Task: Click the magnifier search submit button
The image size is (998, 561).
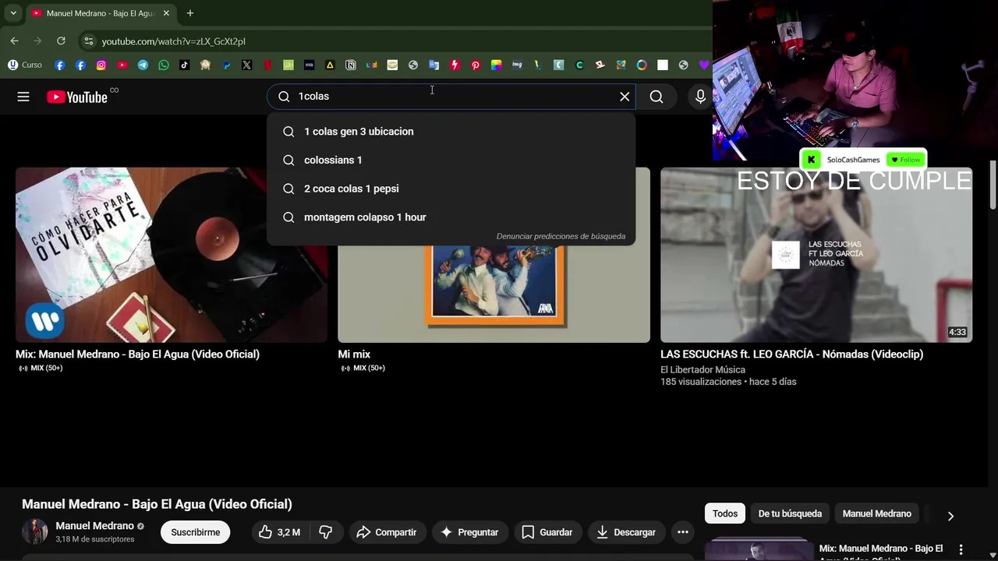Action: point(656,97)
